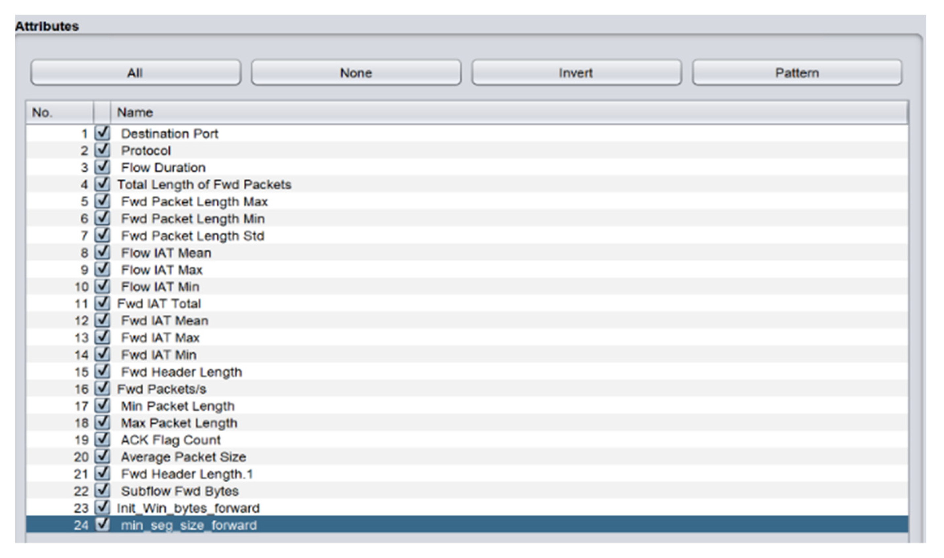This screenshot has width=944, height=558.
Task: Uncheck Flow IAT Mean checkbox
Action: click(102, 252)
